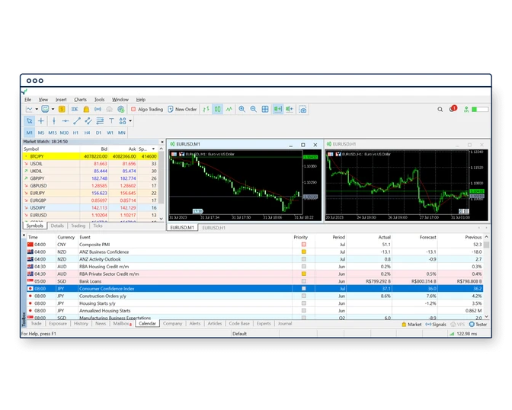Screen dimensions: 512x410
Task: Toggle the chart shift button
Action: pyautogui.click(x=289, y=110)
